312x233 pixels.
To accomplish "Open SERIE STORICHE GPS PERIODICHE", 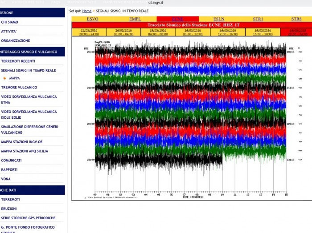I will click(x=28, y=218).
